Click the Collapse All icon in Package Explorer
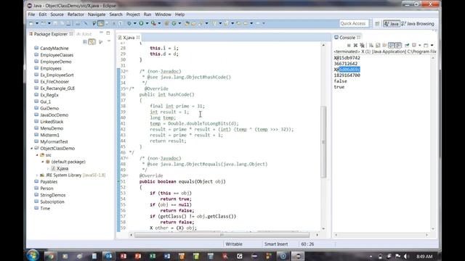The width and height of the screenshot is (465, 261). coord(85,42)
